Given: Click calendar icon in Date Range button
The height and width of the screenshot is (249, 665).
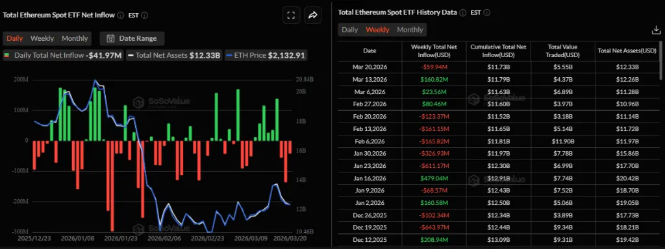Looking at the screenshot, I should (110, 38).
